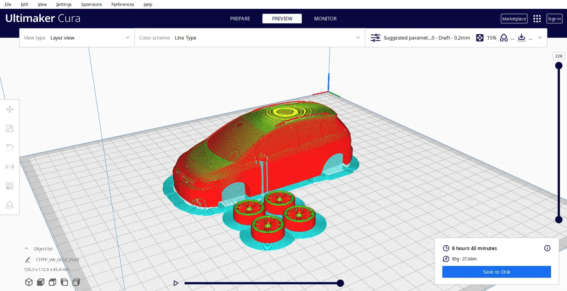Image resolution: width=567 pixels, height=291 pixels.
Task: Select the Scale tool in the left toolbar
Action: click(10, 129)
